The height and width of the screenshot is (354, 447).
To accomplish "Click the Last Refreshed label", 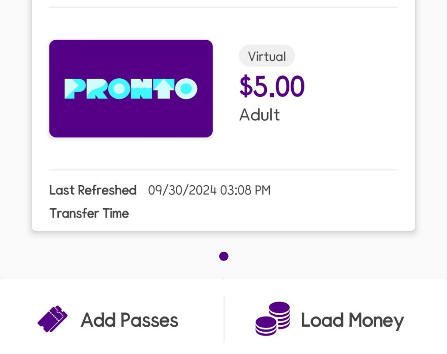I will click(93, 190).
